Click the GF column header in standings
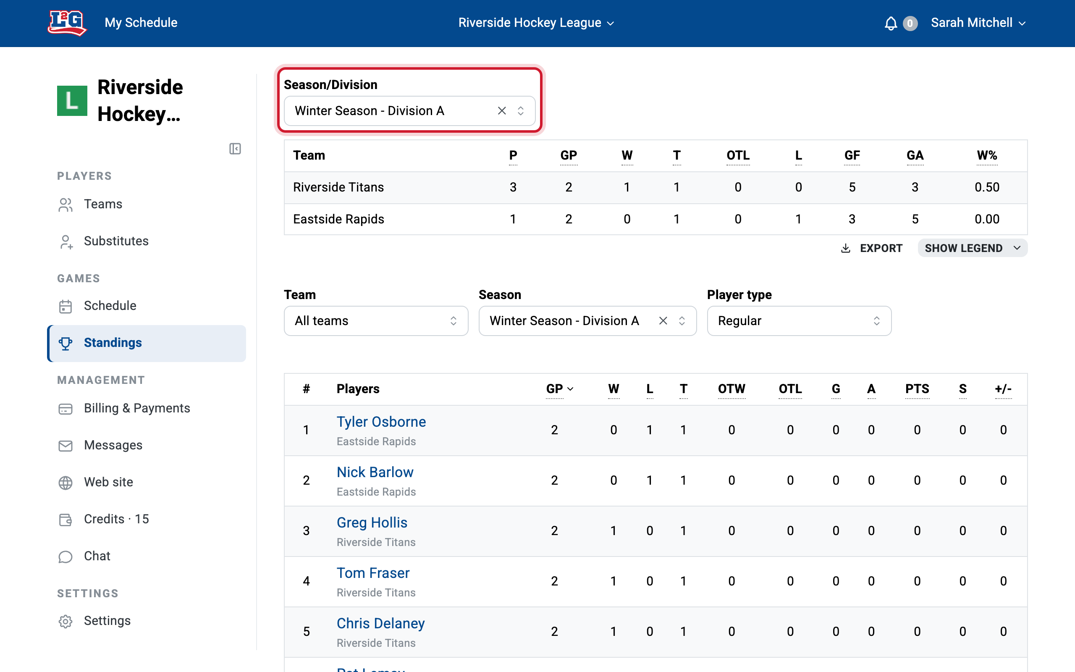 852,155
